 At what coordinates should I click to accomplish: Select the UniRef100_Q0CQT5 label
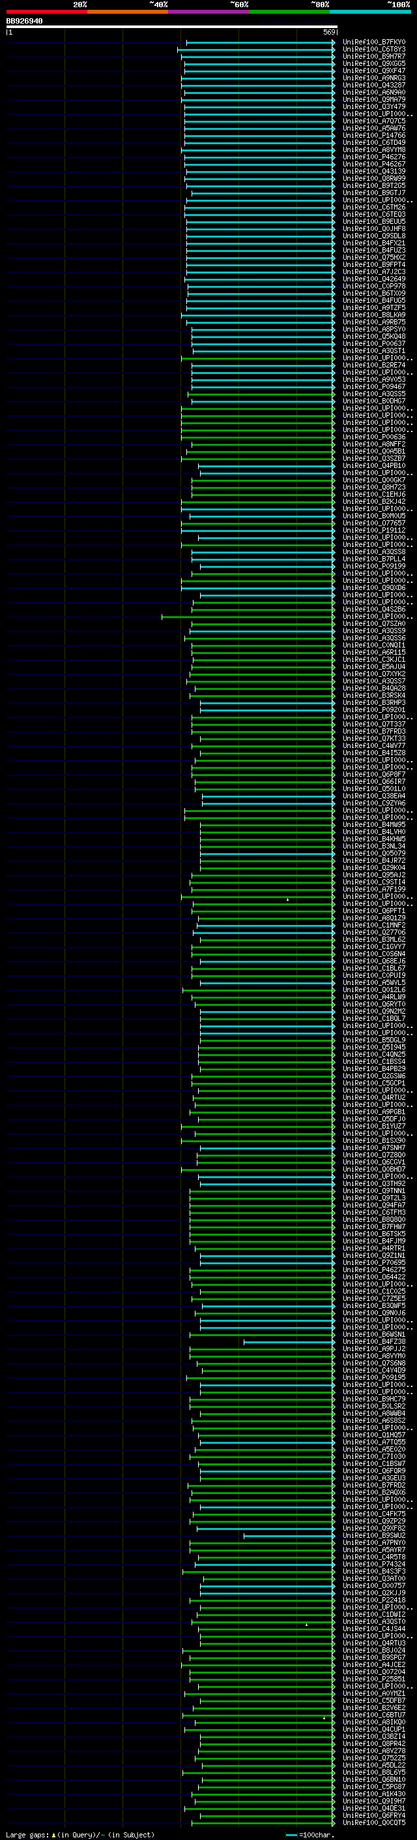coord(373,1823)
